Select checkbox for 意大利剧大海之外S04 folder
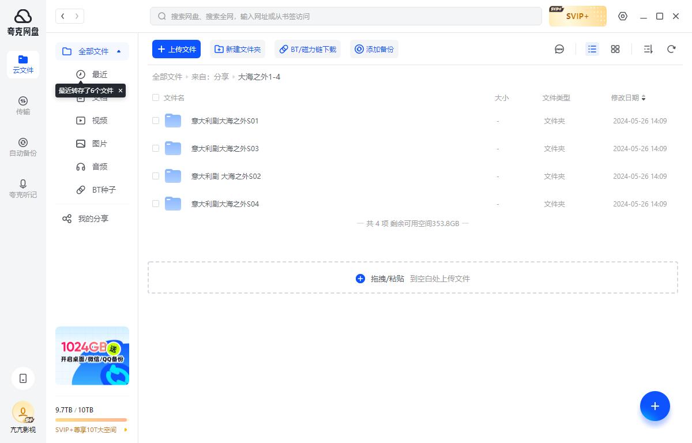 (156, 204)
